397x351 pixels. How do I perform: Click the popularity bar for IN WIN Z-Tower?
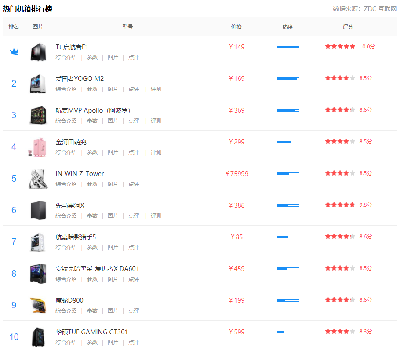(288, 174)
